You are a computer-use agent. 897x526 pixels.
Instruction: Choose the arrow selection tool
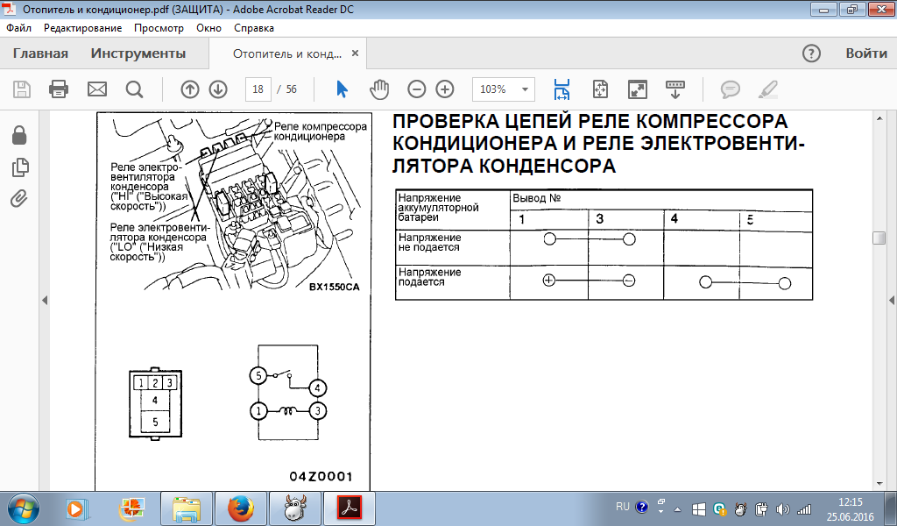[343, 89]
